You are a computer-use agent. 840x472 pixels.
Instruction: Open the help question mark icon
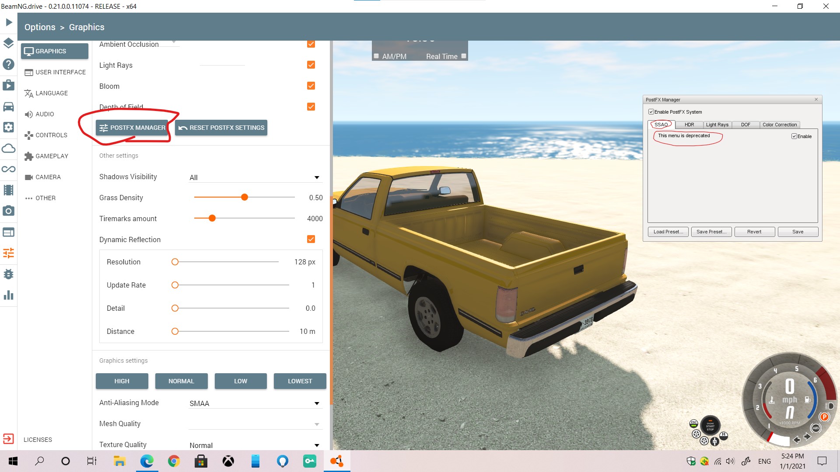pyautogui.click(x=8, y=64)
